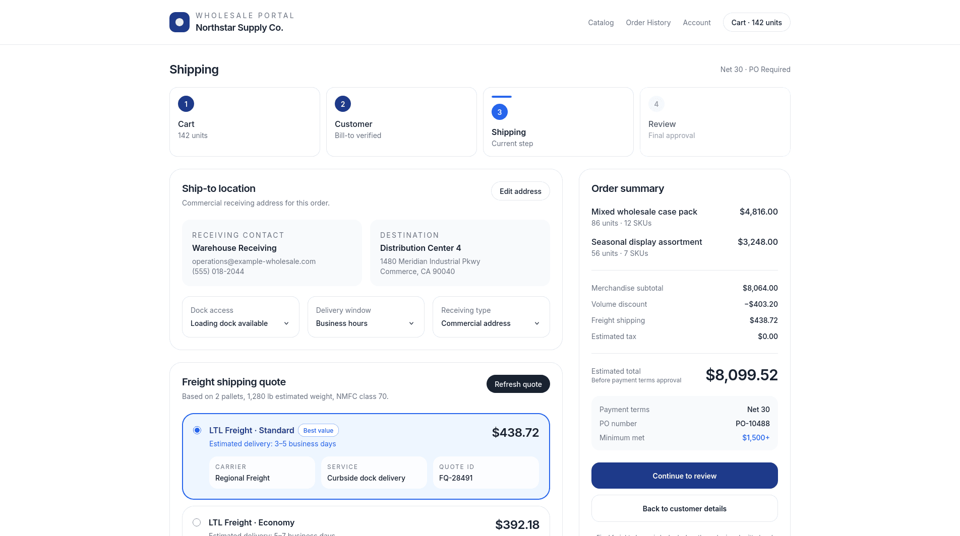Click the Warehouse Receiving contact name

(234, 248)
